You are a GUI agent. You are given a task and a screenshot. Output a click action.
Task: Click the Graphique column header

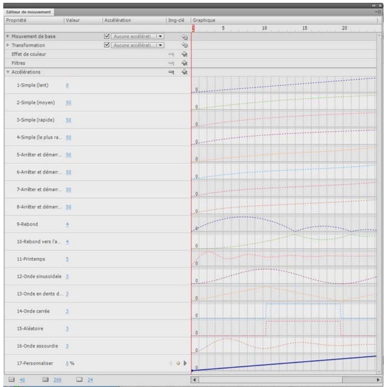(x=204, y=20)
